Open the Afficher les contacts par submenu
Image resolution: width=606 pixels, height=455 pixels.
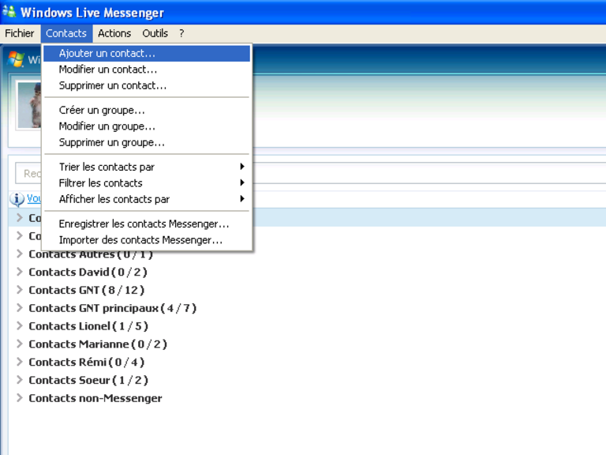[x=147, y=199]
